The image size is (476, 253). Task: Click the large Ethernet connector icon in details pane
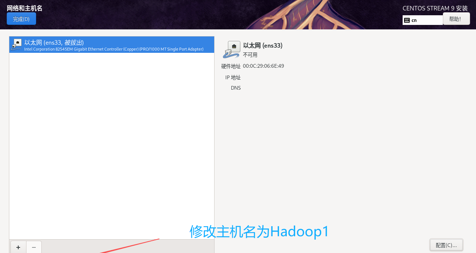point(231,49)
